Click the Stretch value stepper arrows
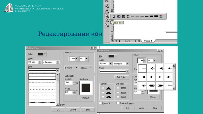 74,83
